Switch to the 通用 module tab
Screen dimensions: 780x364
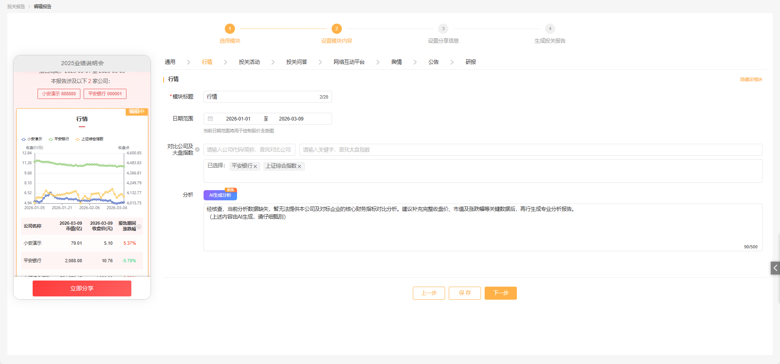(x=170, y=62)
